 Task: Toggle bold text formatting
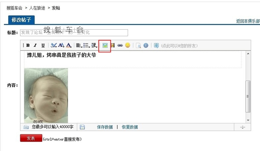[28, 45]
